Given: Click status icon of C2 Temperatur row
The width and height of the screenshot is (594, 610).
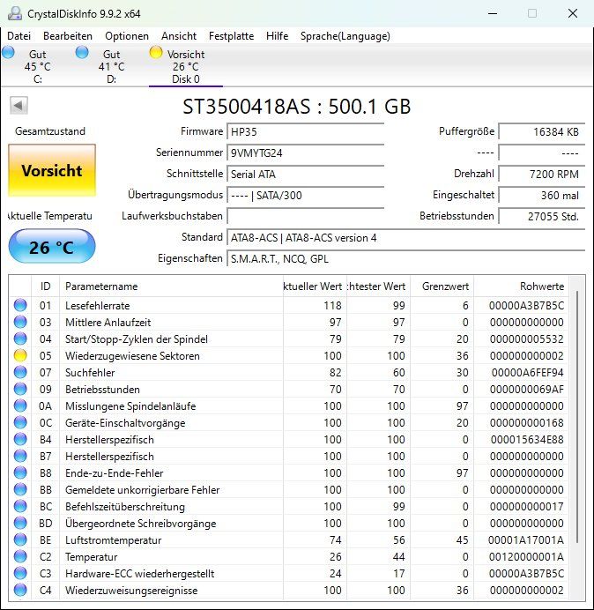Looking at the screenshot, I should click(x=20, y=556).
